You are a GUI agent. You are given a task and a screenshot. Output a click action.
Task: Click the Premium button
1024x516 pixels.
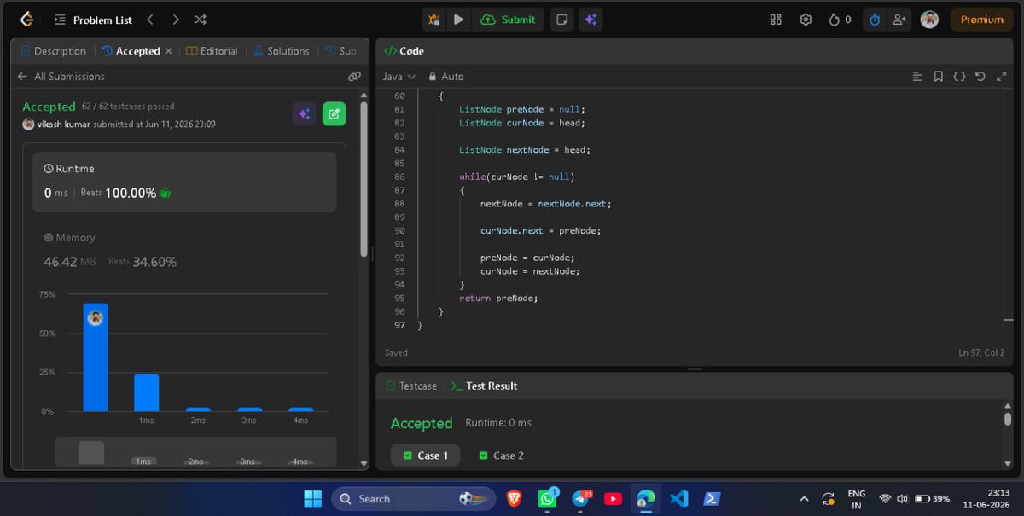click(x=982, y=20)
